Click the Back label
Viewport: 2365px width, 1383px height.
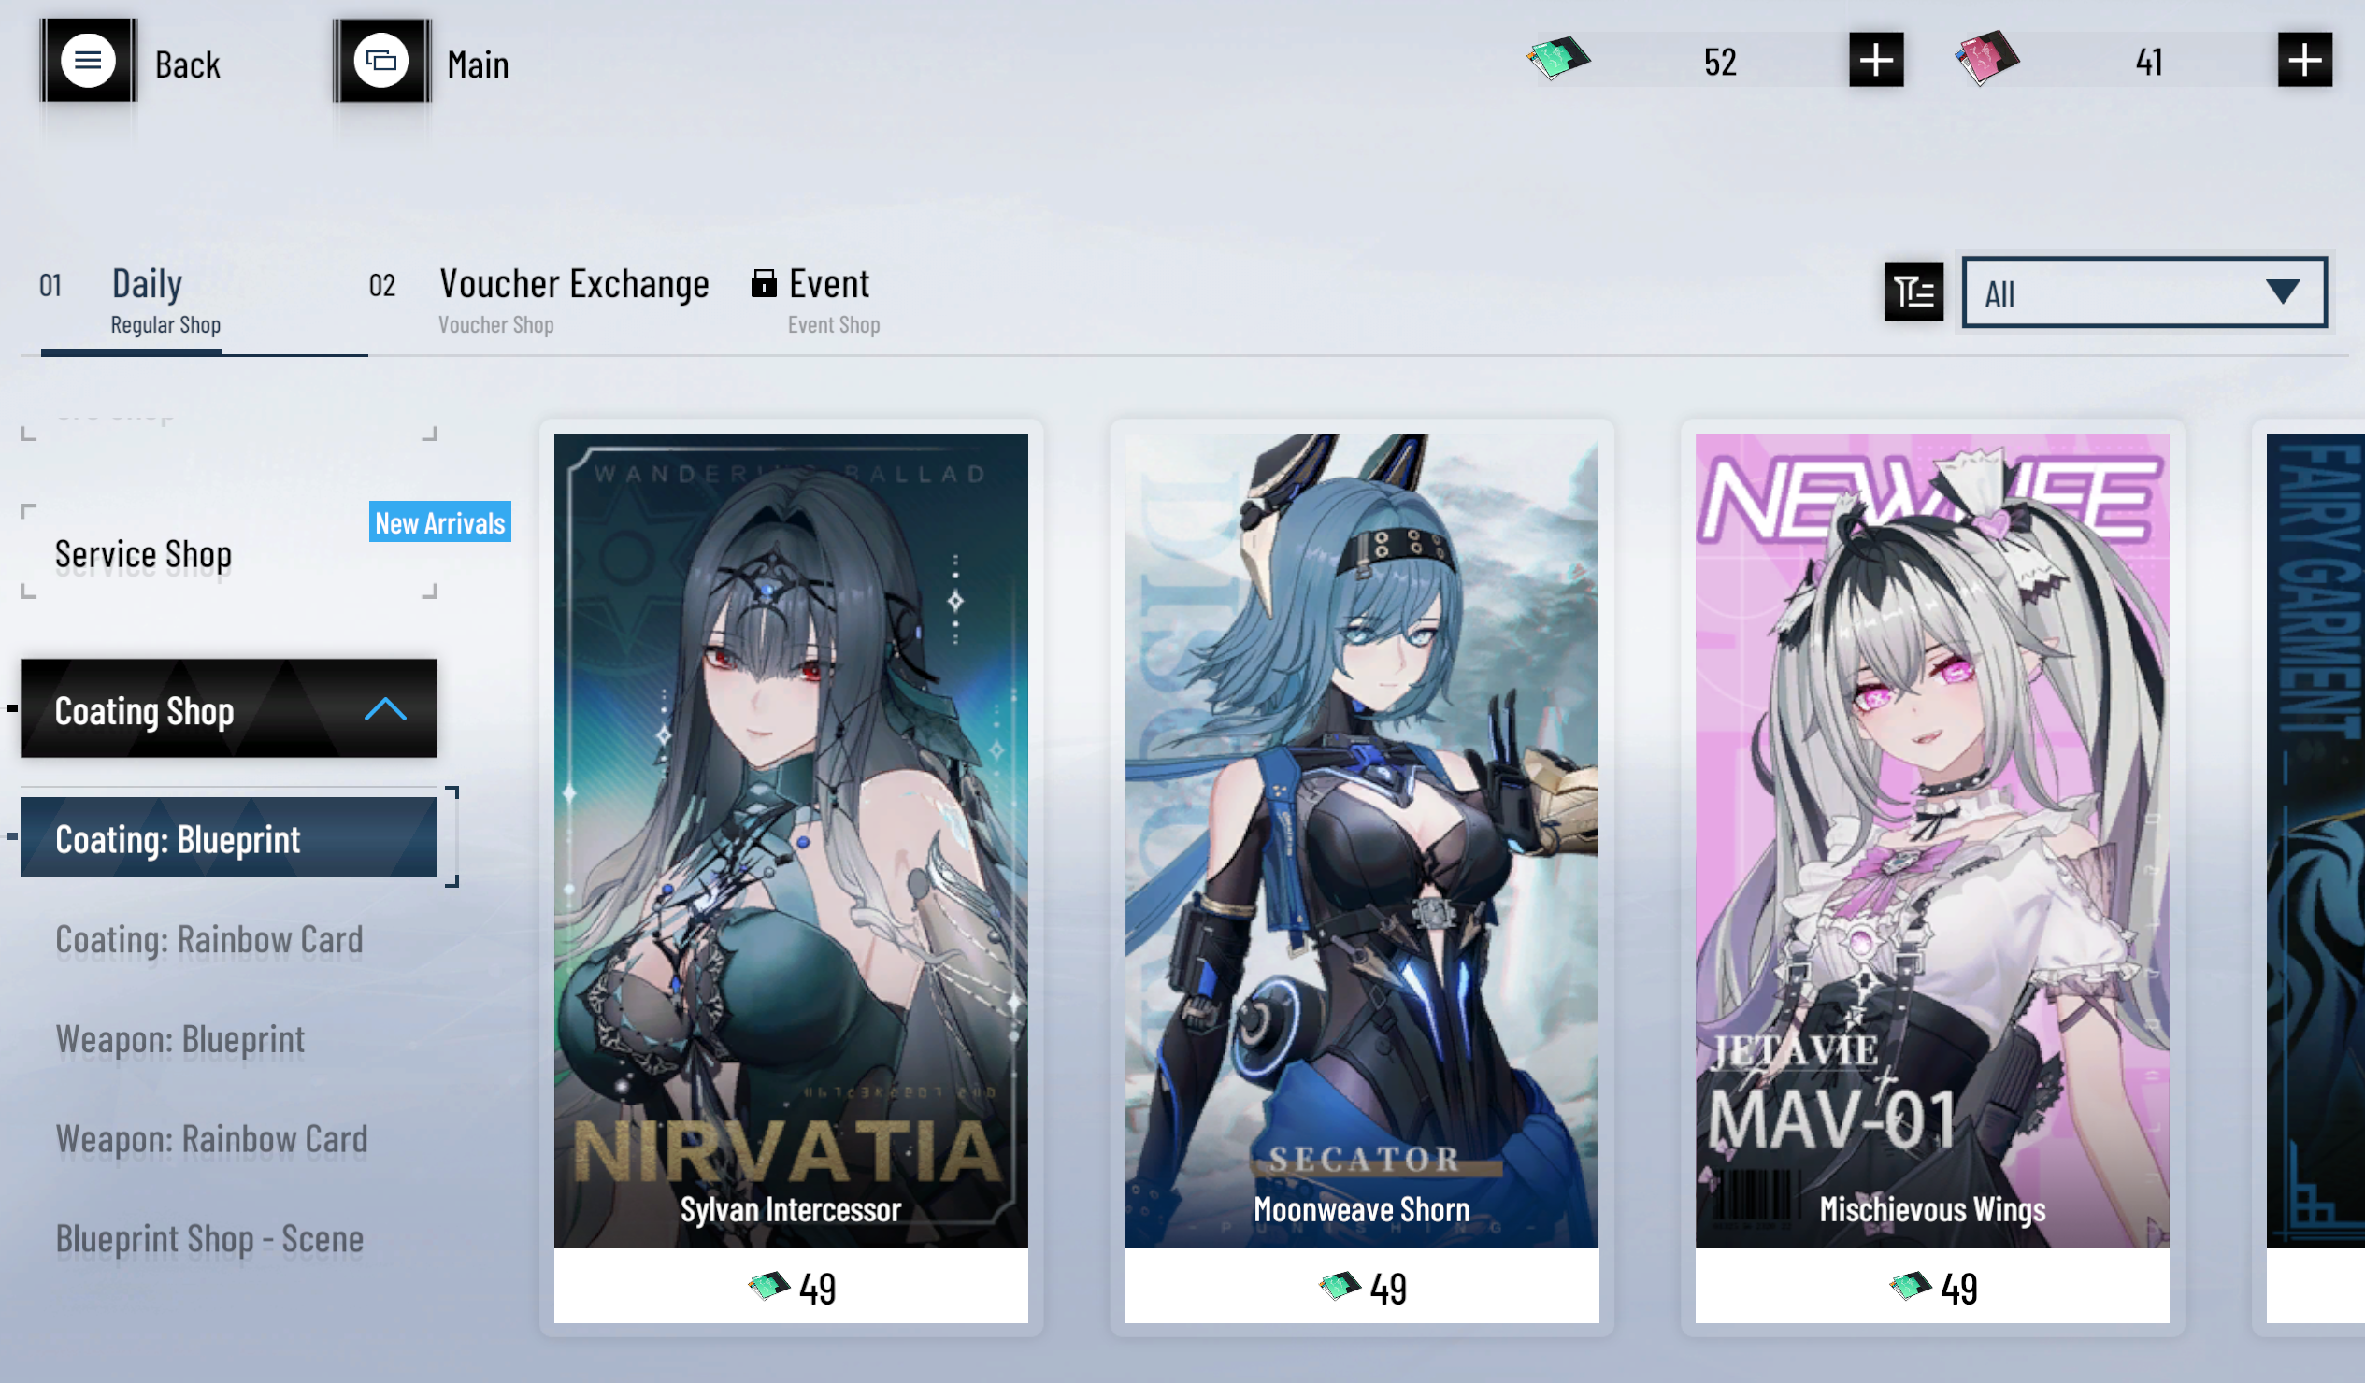[188, 64]
